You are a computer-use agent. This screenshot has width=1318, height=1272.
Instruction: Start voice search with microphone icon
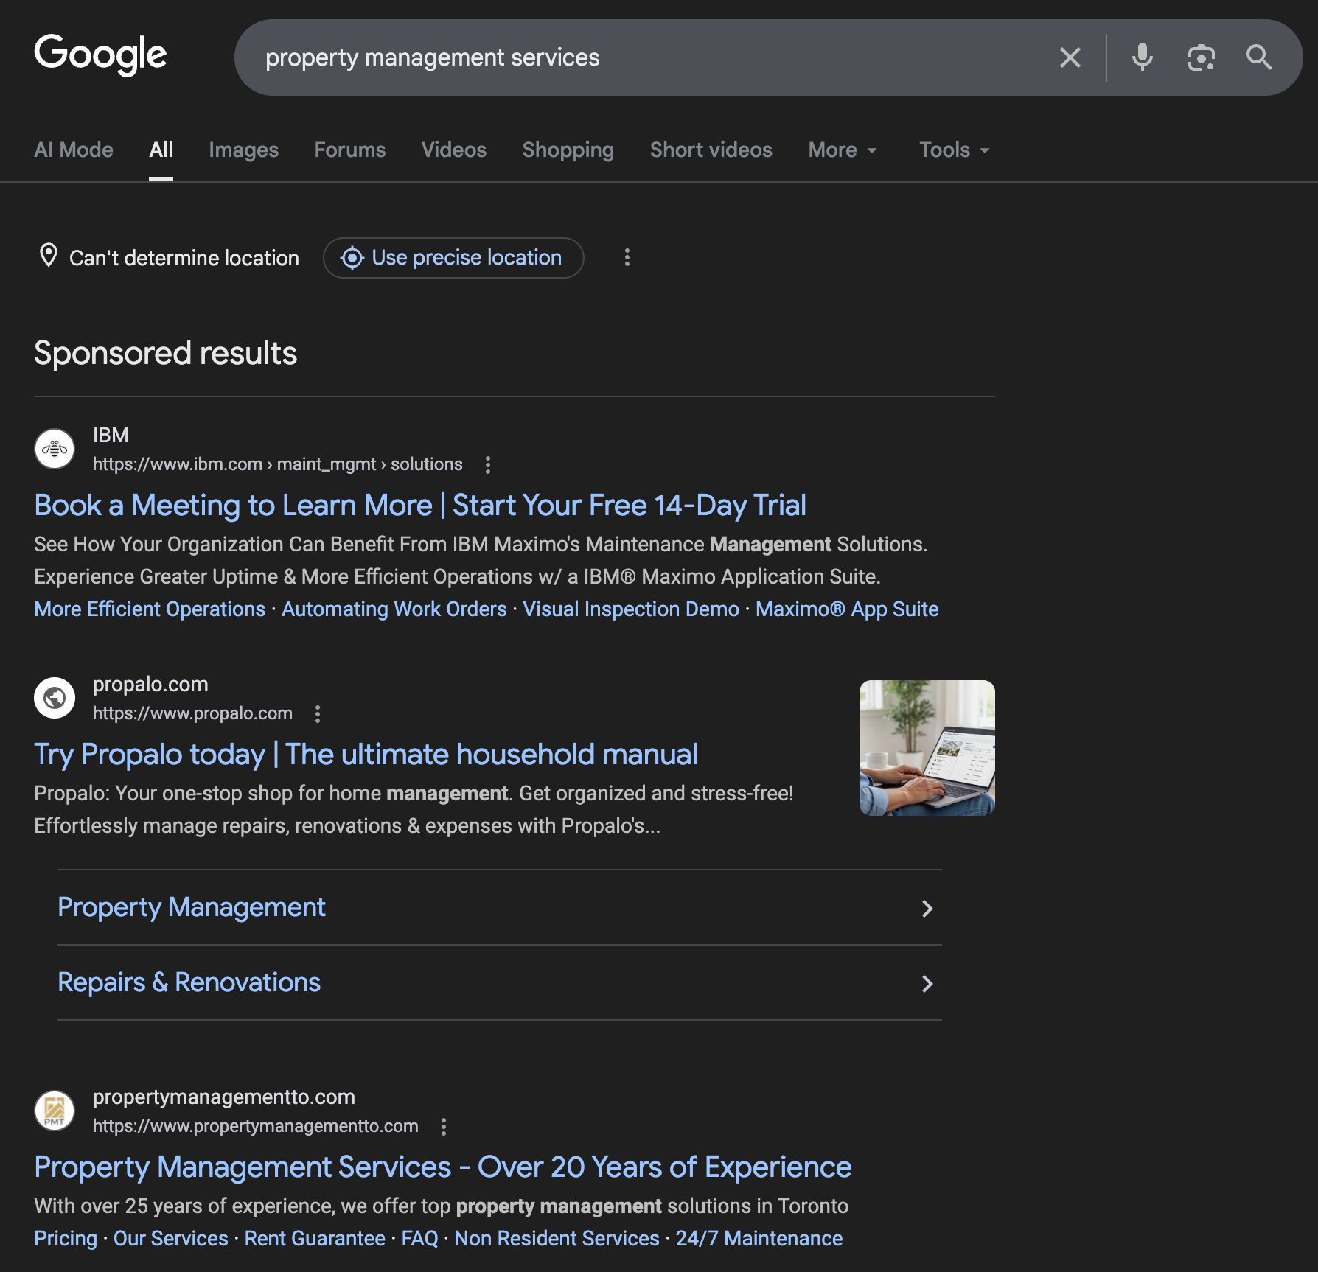tap(1143, 57)
